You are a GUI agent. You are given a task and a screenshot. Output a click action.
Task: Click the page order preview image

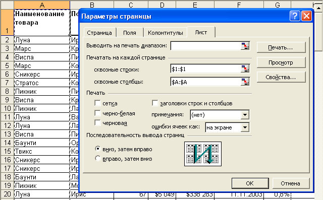point(203,154)
